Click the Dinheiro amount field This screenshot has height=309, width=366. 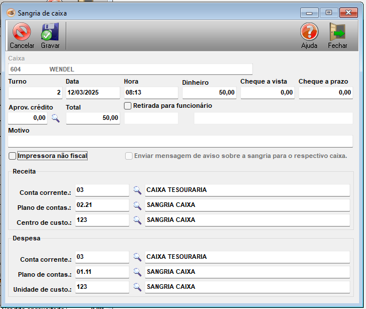(x=209, y=92)
